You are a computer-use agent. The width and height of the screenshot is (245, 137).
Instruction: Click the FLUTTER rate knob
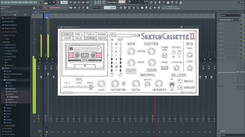[152, 62]
